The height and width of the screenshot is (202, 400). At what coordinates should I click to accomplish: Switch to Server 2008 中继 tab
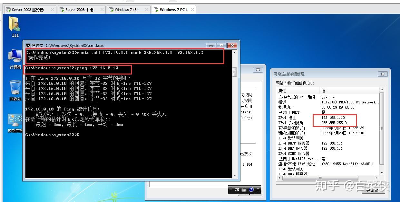[x=79, y=10]
